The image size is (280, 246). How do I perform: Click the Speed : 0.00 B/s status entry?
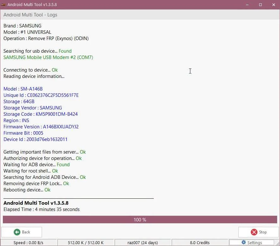click(28, 243)
